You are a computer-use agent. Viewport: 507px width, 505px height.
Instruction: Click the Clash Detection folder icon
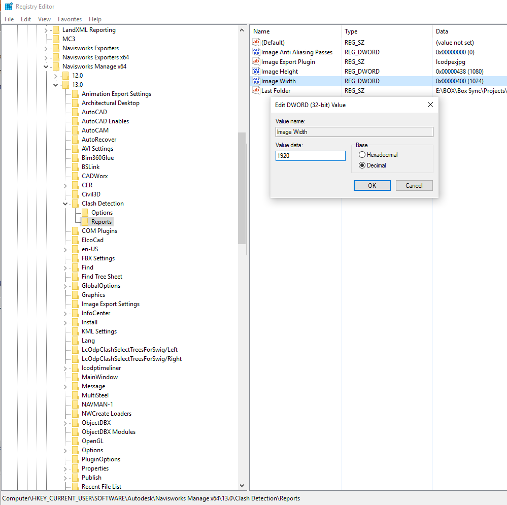(75, 204)
